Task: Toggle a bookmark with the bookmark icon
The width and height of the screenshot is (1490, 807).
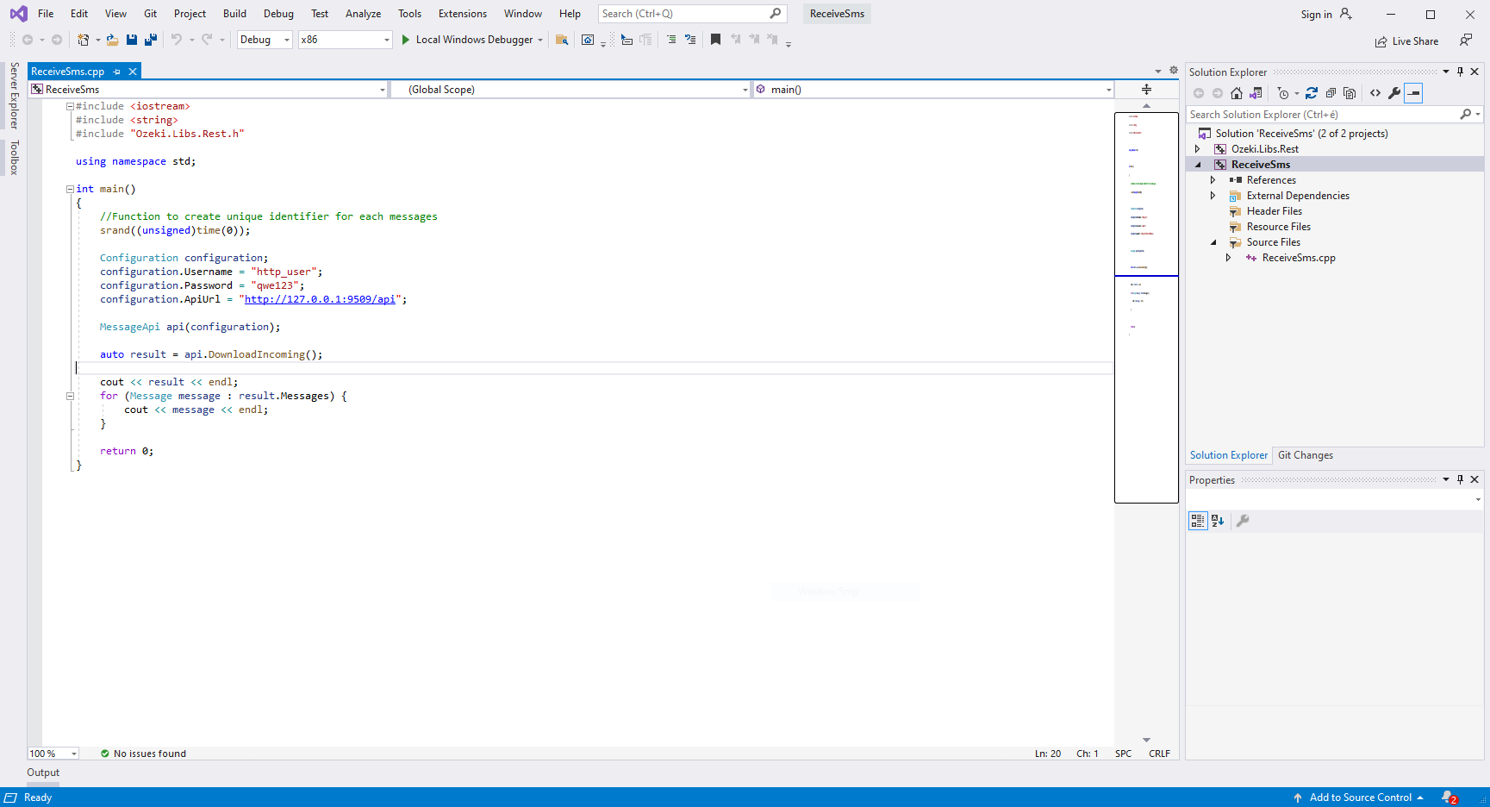Action: pos(715,40)
